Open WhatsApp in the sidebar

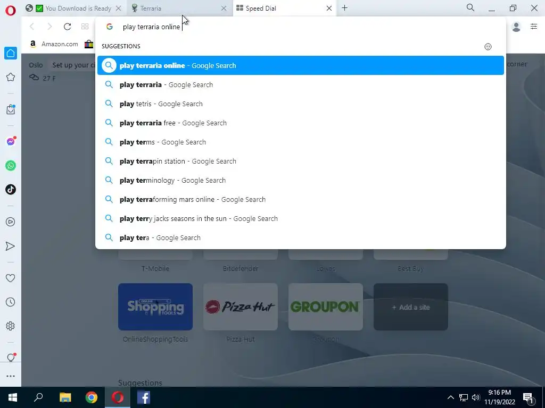pyautogui.click(x=11, y=166)
